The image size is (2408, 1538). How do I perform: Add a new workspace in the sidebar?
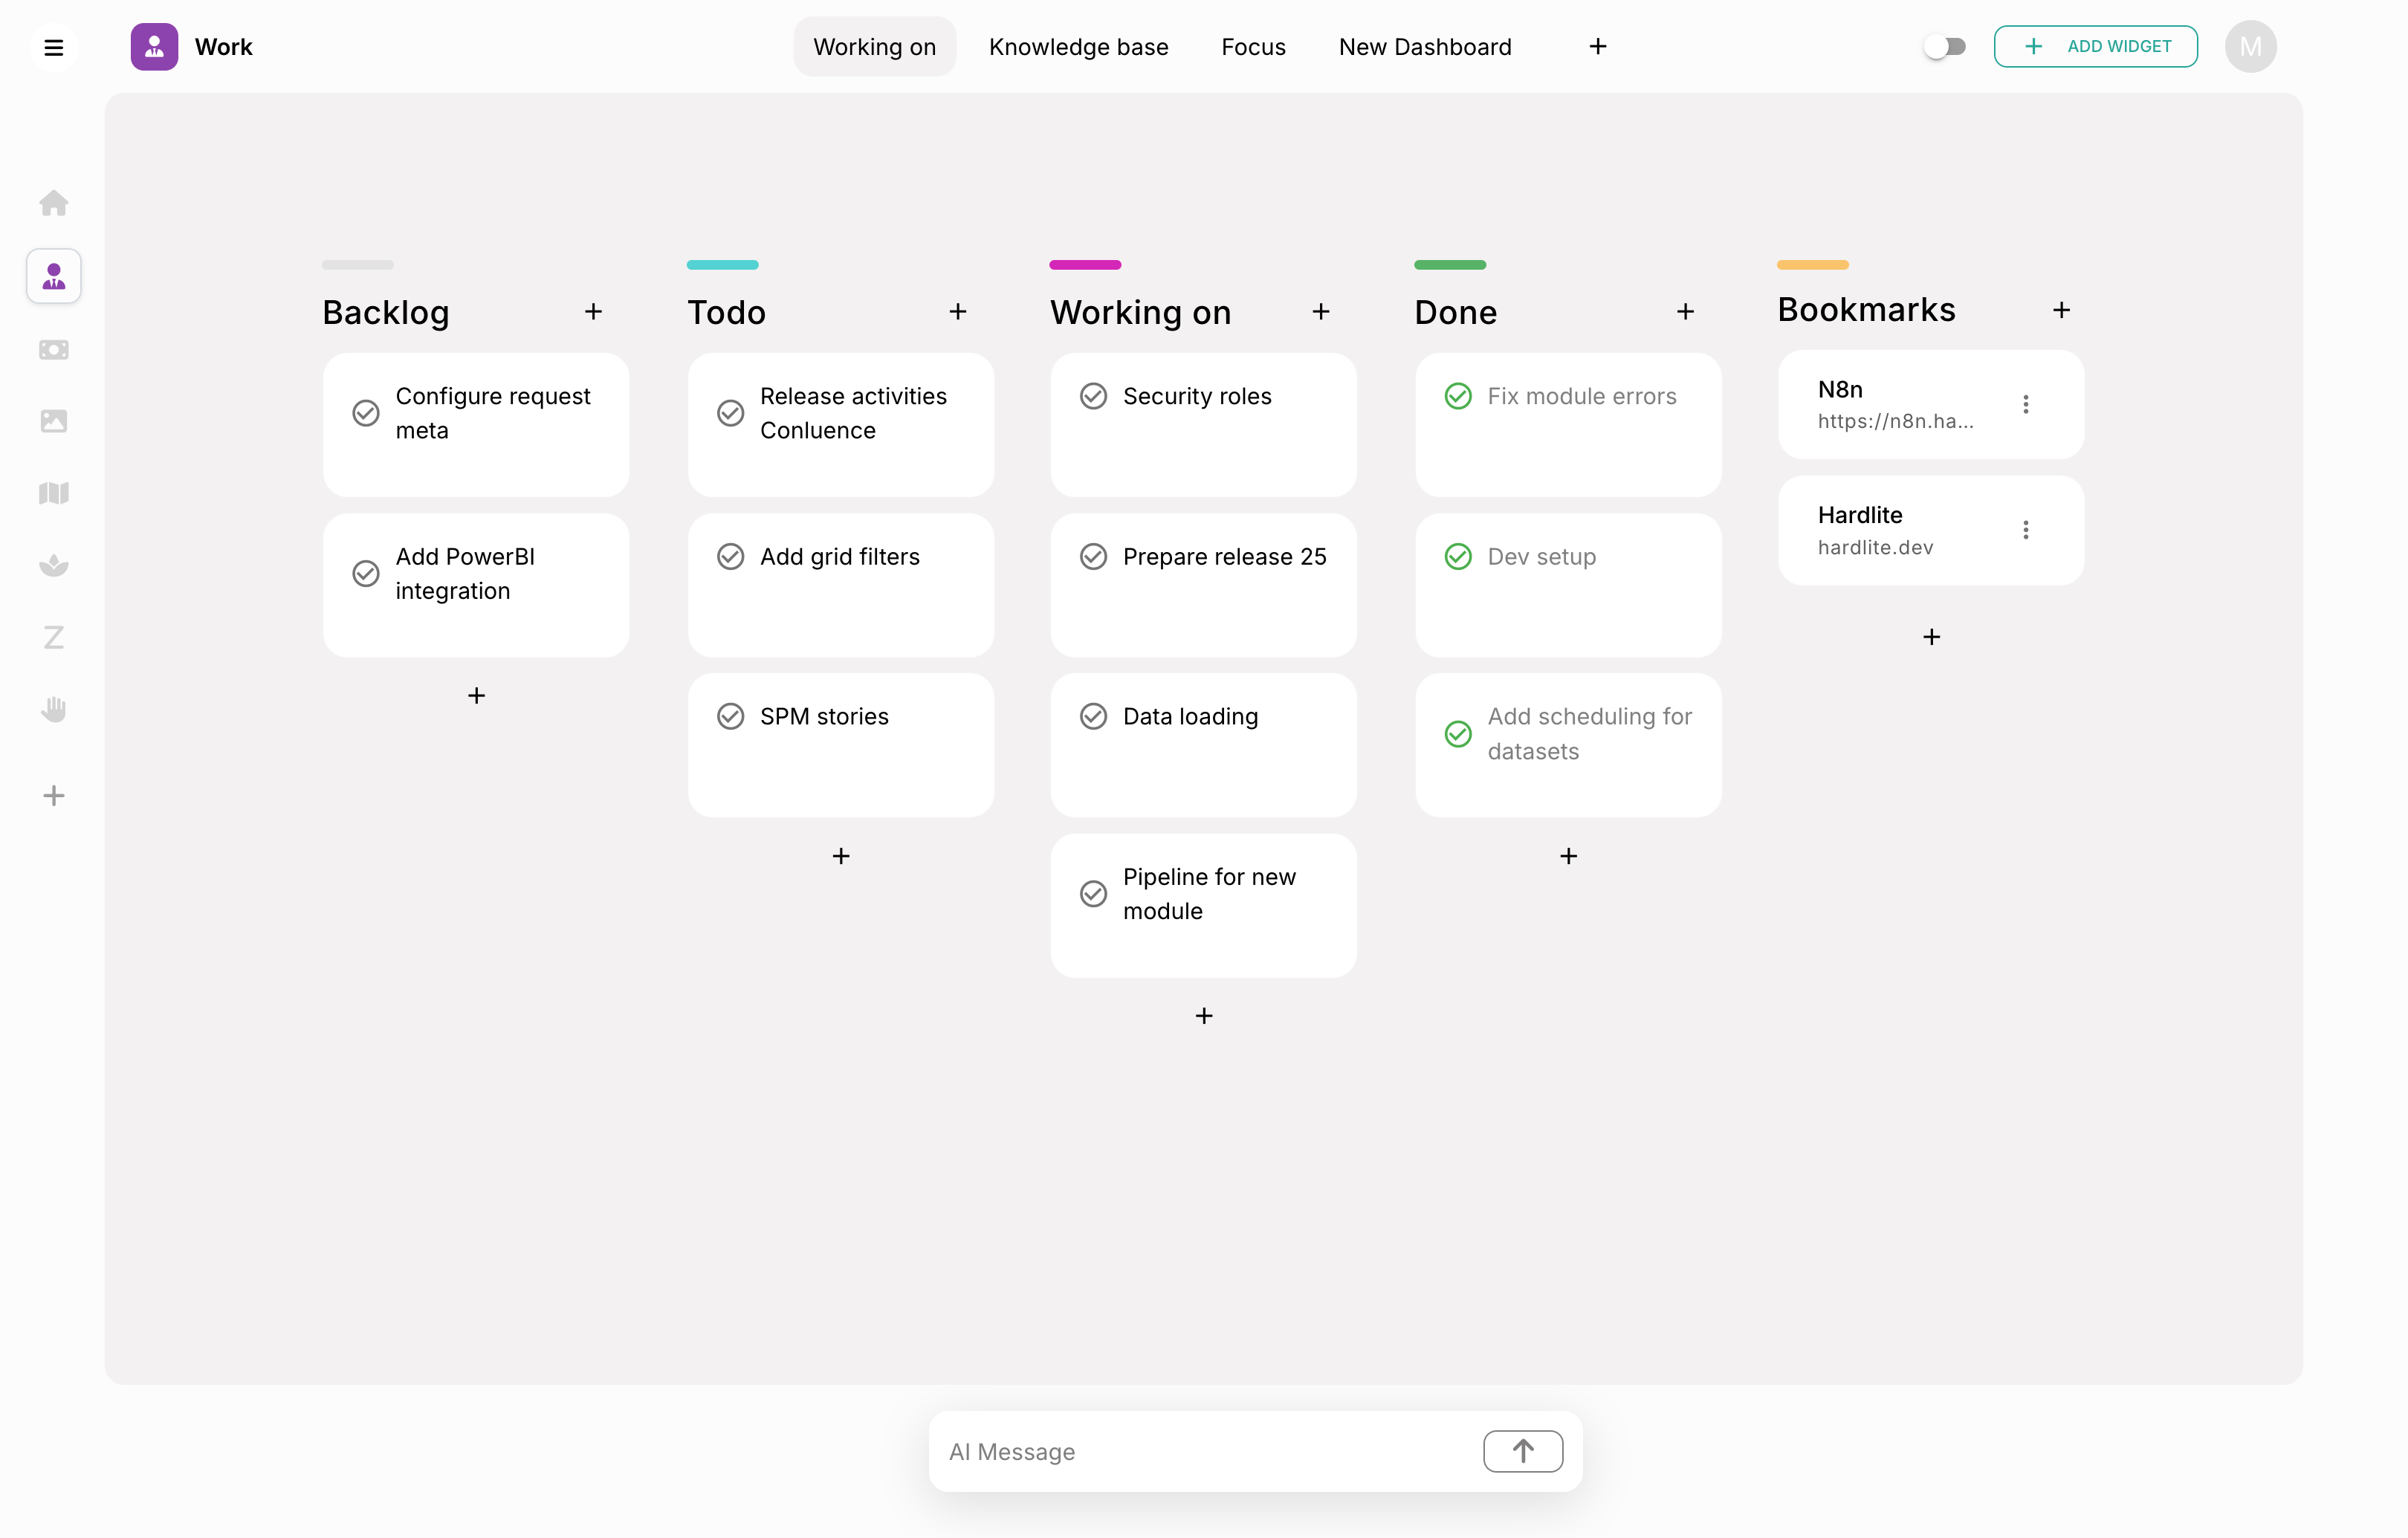coord(54,795)
